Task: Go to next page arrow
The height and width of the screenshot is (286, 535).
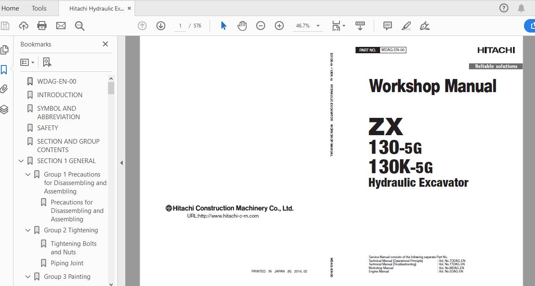Action: (161, 26)
